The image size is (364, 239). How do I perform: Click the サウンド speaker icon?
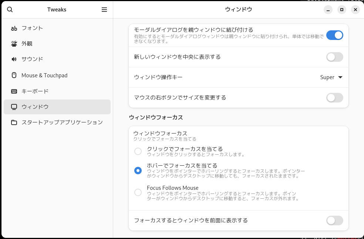[14, 59]
